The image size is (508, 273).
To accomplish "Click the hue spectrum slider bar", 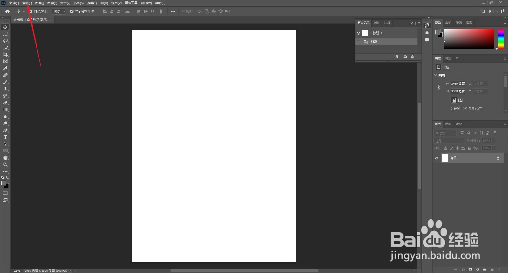I will (501, 38).
